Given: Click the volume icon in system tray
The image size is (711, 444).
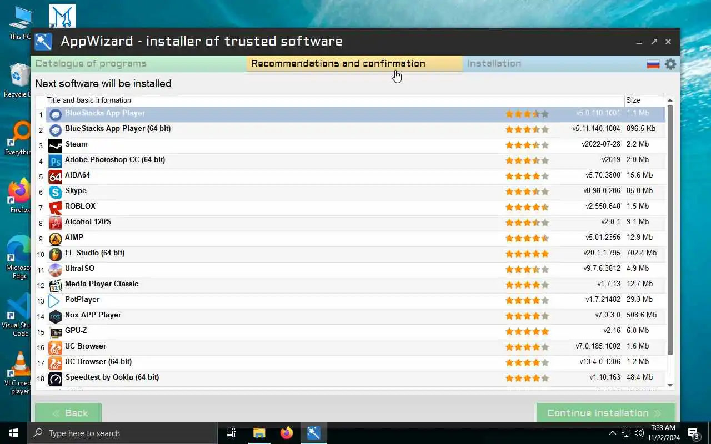Looking at the screenshot, I should (639, 433).
